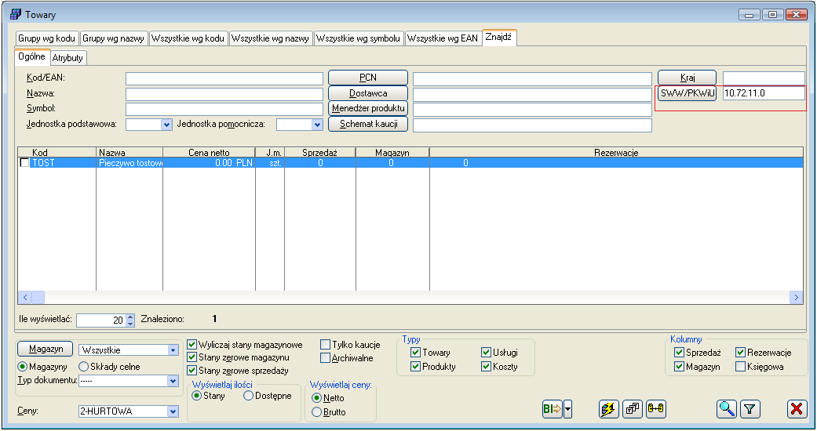The image size is (817, 431).
Task: Toggle Stany zerowe sprzedaży checkbox
Action: point(191,371)
